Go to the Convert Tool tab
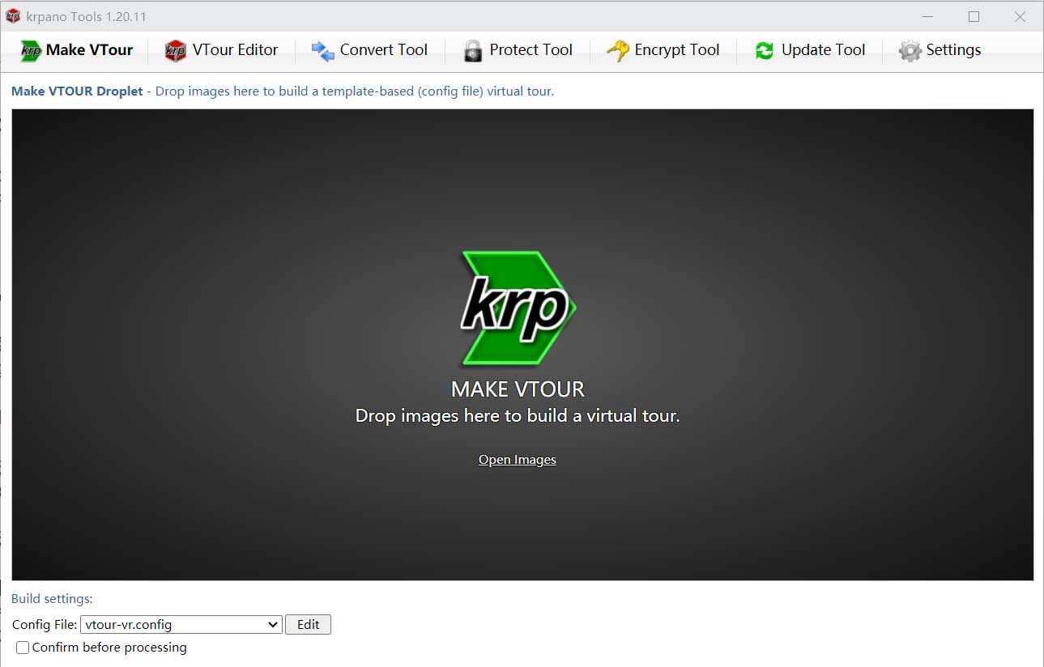1044x667 pixels. (x=369, y=50)
